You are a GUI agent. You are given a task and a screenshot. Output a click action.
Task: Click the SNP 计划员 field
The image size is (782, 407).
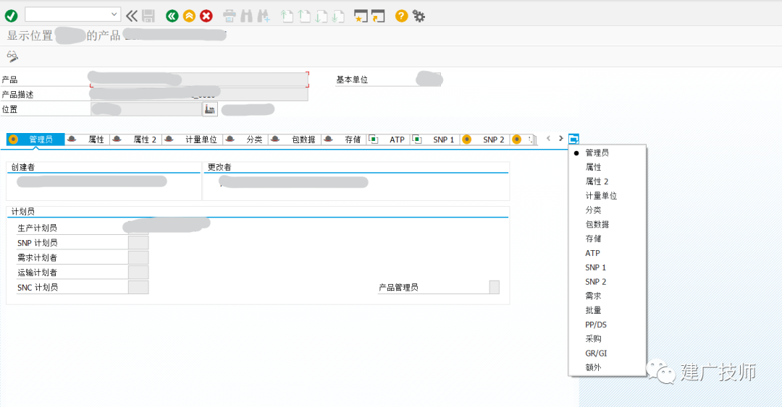pos(138,243)
